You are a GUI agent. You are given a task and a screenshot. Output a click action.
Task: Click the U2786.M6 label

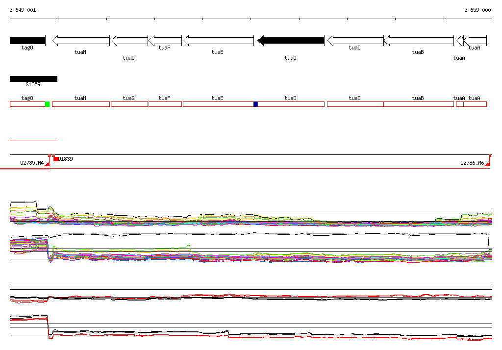[472, 163]
